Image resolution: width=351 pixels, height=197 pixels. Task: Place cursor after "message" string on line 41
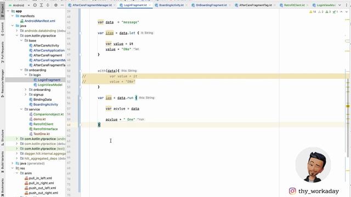click(139, 22)
